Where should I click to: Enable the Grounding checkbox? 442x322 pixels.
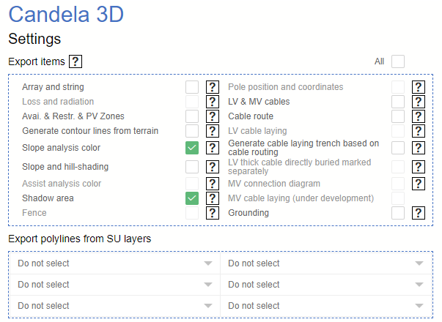(x=398, y=213)
